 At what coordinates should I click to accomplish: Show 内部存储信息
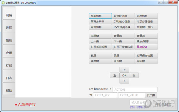tap(146, 21)
